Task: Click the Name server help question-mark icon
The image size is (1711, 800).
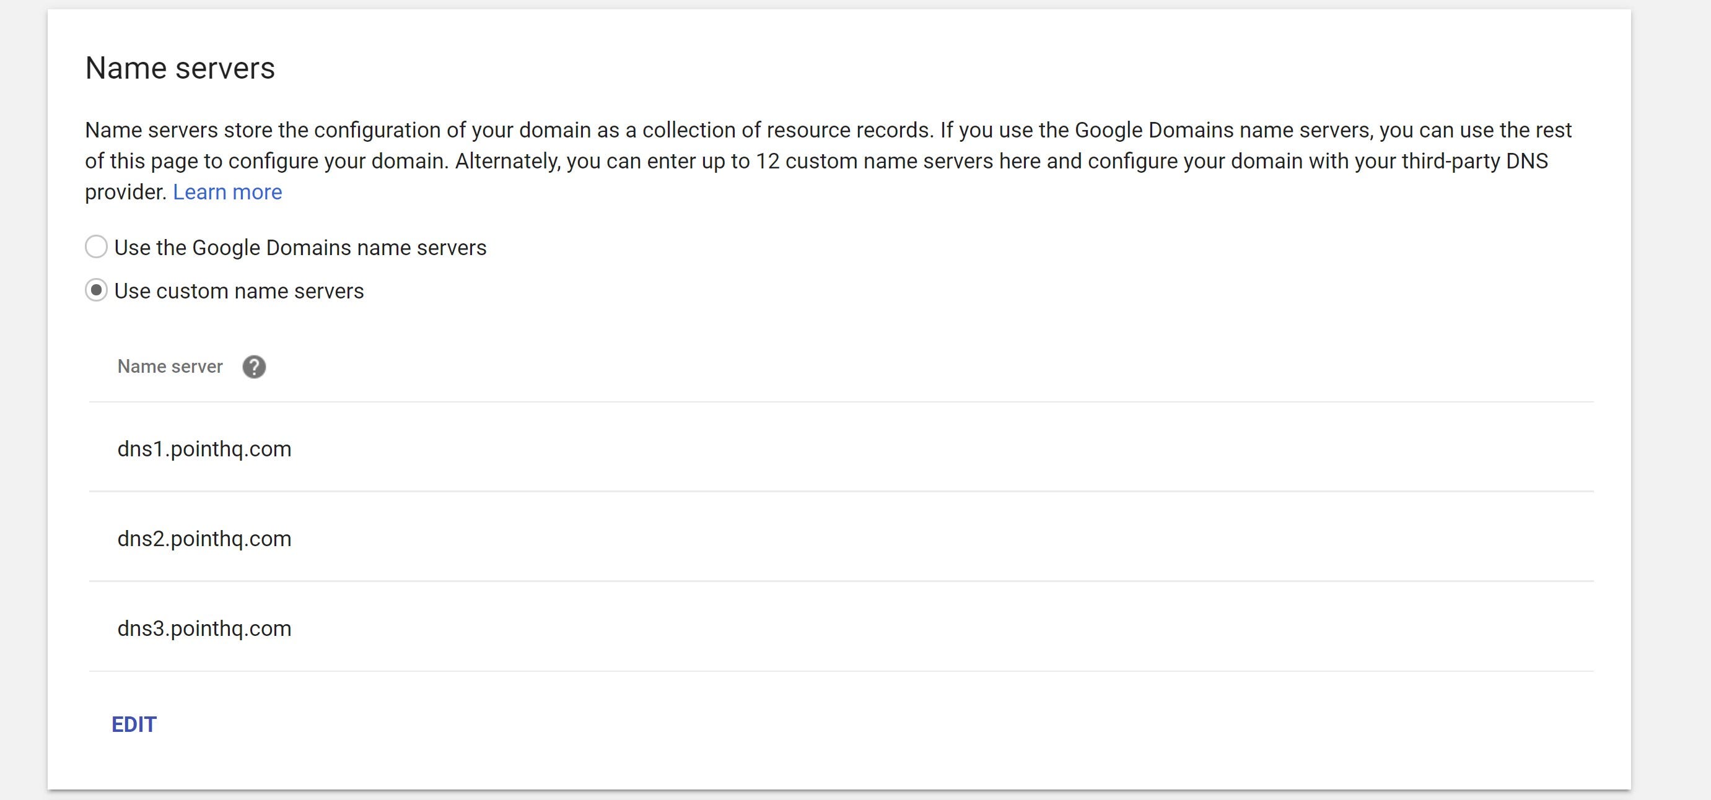Action: [x=254, y=367]
